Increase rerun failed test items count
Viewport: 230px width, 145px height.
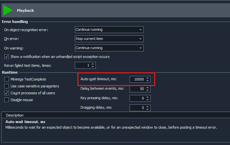[x=93, y=64]
